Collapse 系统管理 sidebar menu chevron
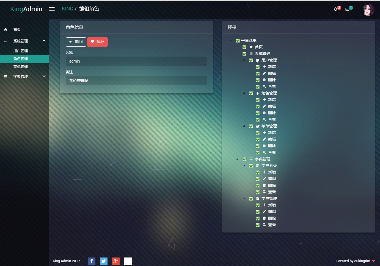Screen dimensions: 380x266 (x=44, y=41)
